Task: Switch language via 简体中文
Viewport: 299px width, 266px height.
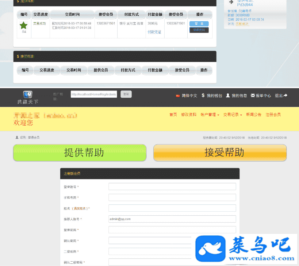Action: click(x=189, y=96)
